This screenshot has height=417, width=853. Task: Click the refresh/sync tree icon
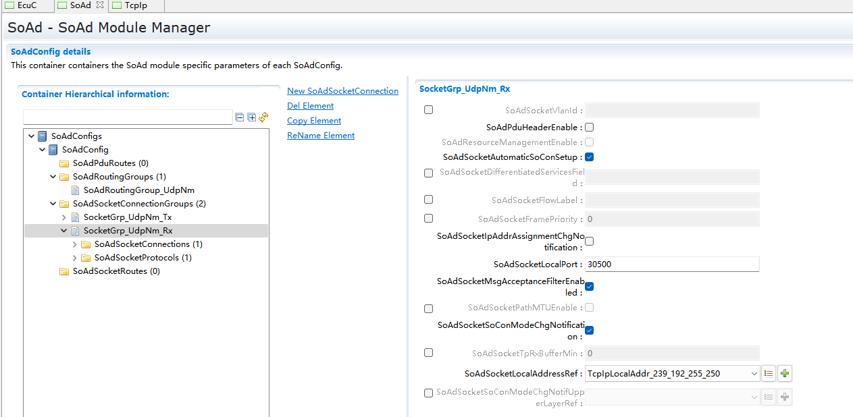pos(263,117)
